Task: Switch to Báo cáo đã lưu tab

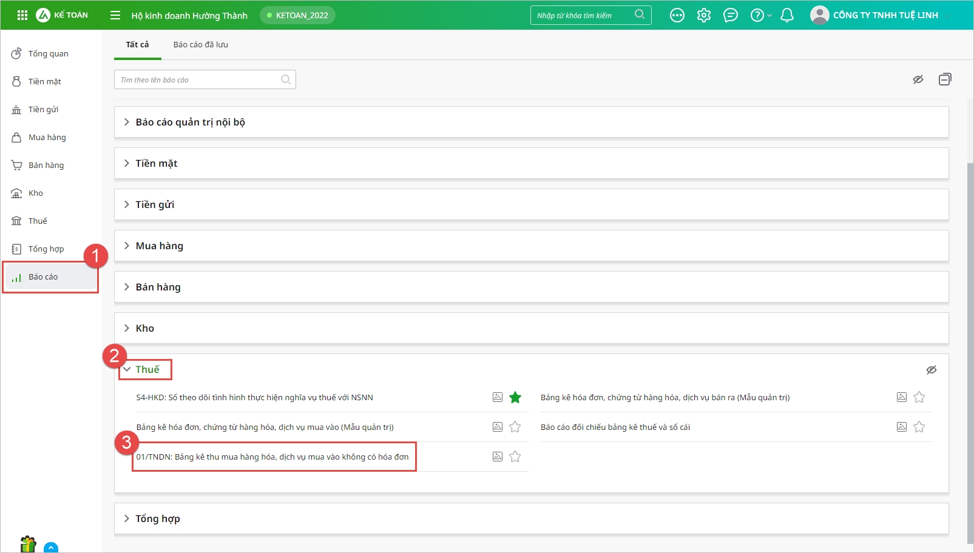Action: (x=201, y=44)
